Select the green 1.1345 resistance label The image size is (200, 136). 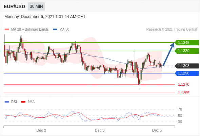[x=187, y=42]
